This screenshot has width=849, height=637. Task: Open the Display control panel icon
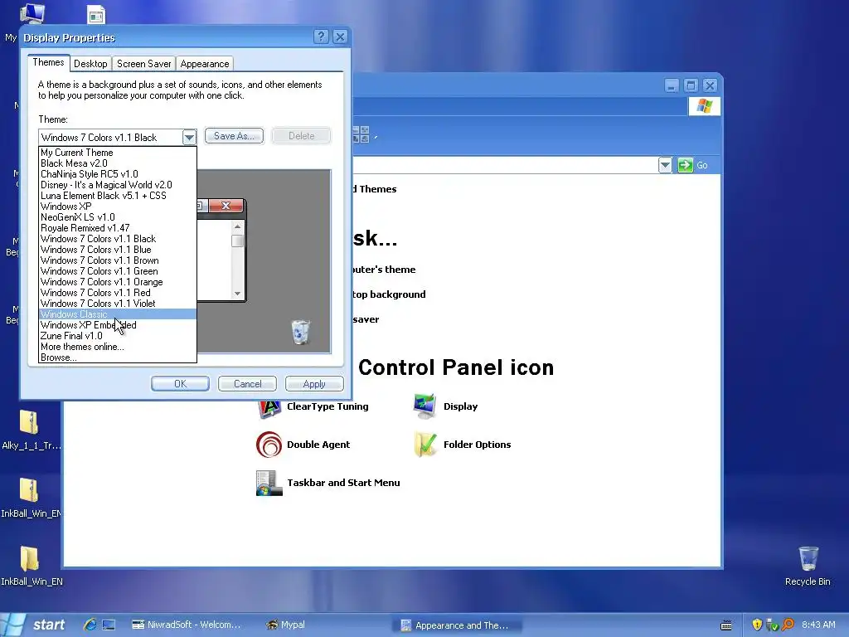tap(424, 406)
